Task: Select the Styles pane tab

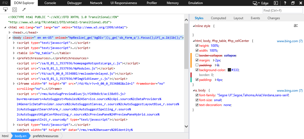Action: pyautogui.click(x=199, y=18)
